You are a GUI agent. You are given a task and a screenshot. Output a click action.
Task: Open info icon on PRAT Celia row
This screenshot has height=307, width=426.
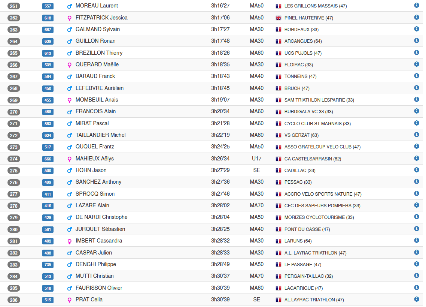(x=416, y=299)
